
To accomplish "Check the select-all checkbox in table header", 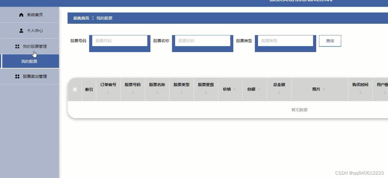I will tap(75, 89).
